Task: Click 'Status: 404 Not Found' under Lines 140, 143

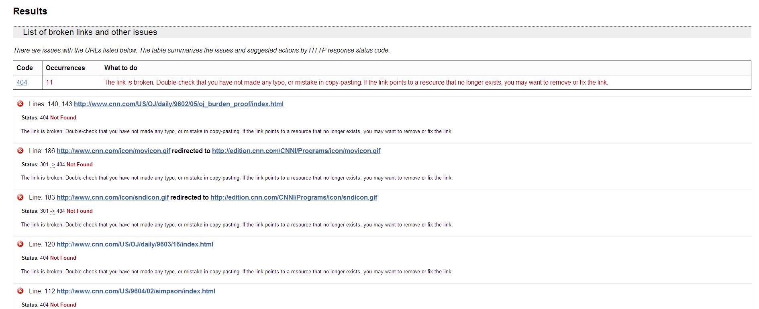Action: 49,117
